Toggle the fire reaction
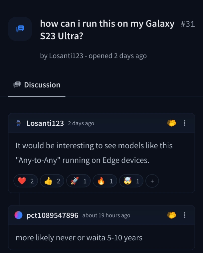This screenshot has width=203, height=253. pyautogui.click(x=105, y=181)
